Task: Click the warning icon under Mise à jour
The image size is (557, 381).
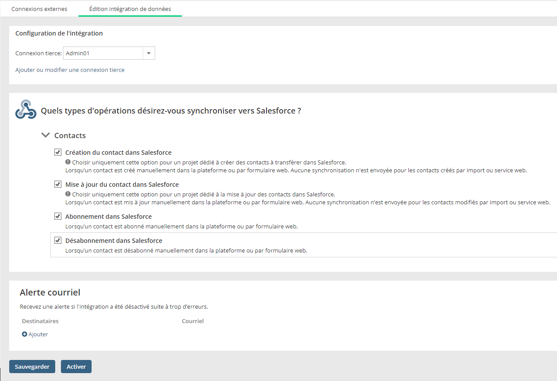Action: [68, 194]
